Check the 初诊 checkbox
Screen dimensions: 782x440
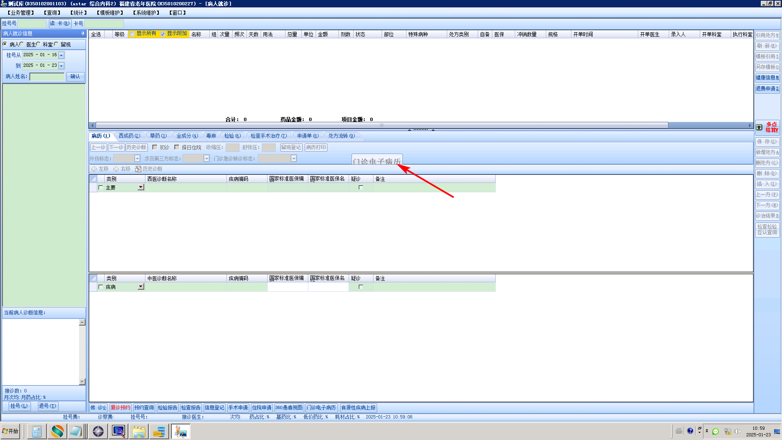click(155, 147)
